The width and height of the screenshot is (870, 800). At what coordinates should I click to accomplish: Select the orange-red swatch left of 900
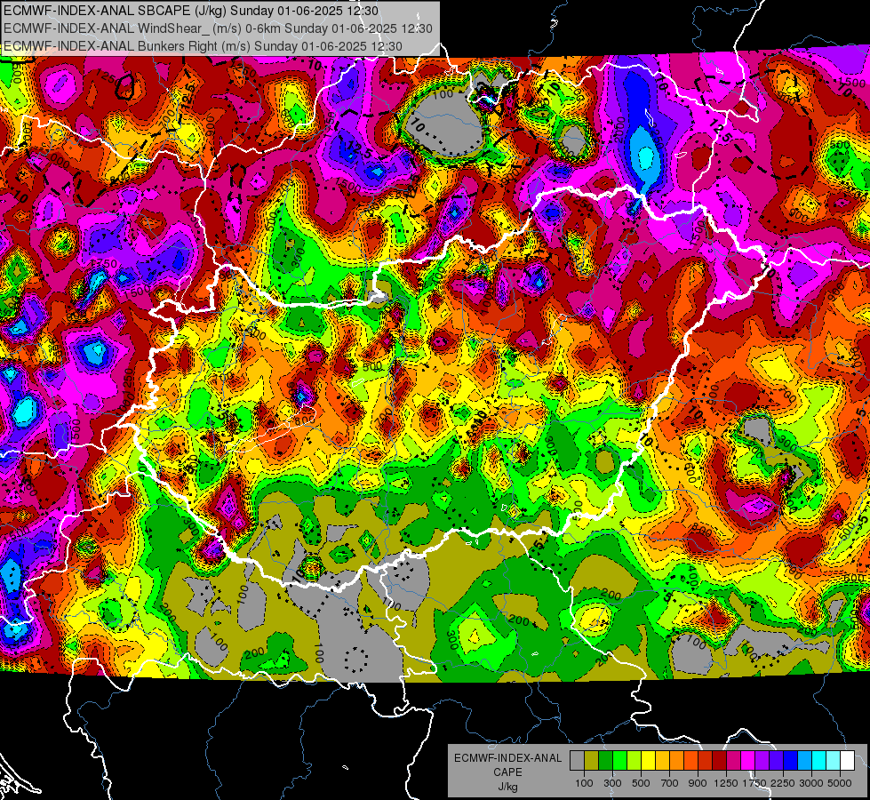click(x=690, y=761)
